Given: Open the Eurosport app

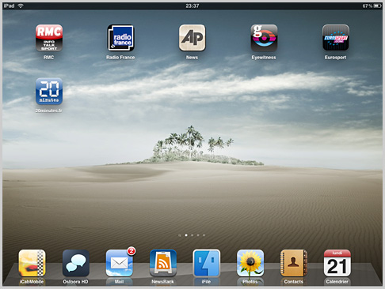Looking at the screenshot, I should point(336,38).
